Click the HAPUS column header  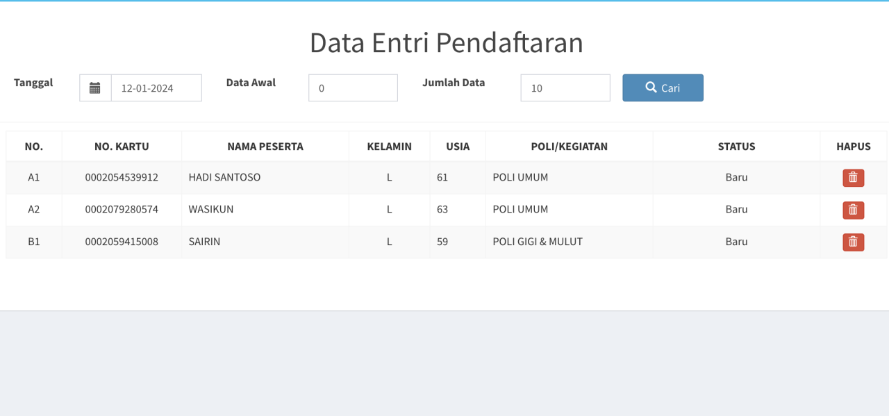(853, 147)
